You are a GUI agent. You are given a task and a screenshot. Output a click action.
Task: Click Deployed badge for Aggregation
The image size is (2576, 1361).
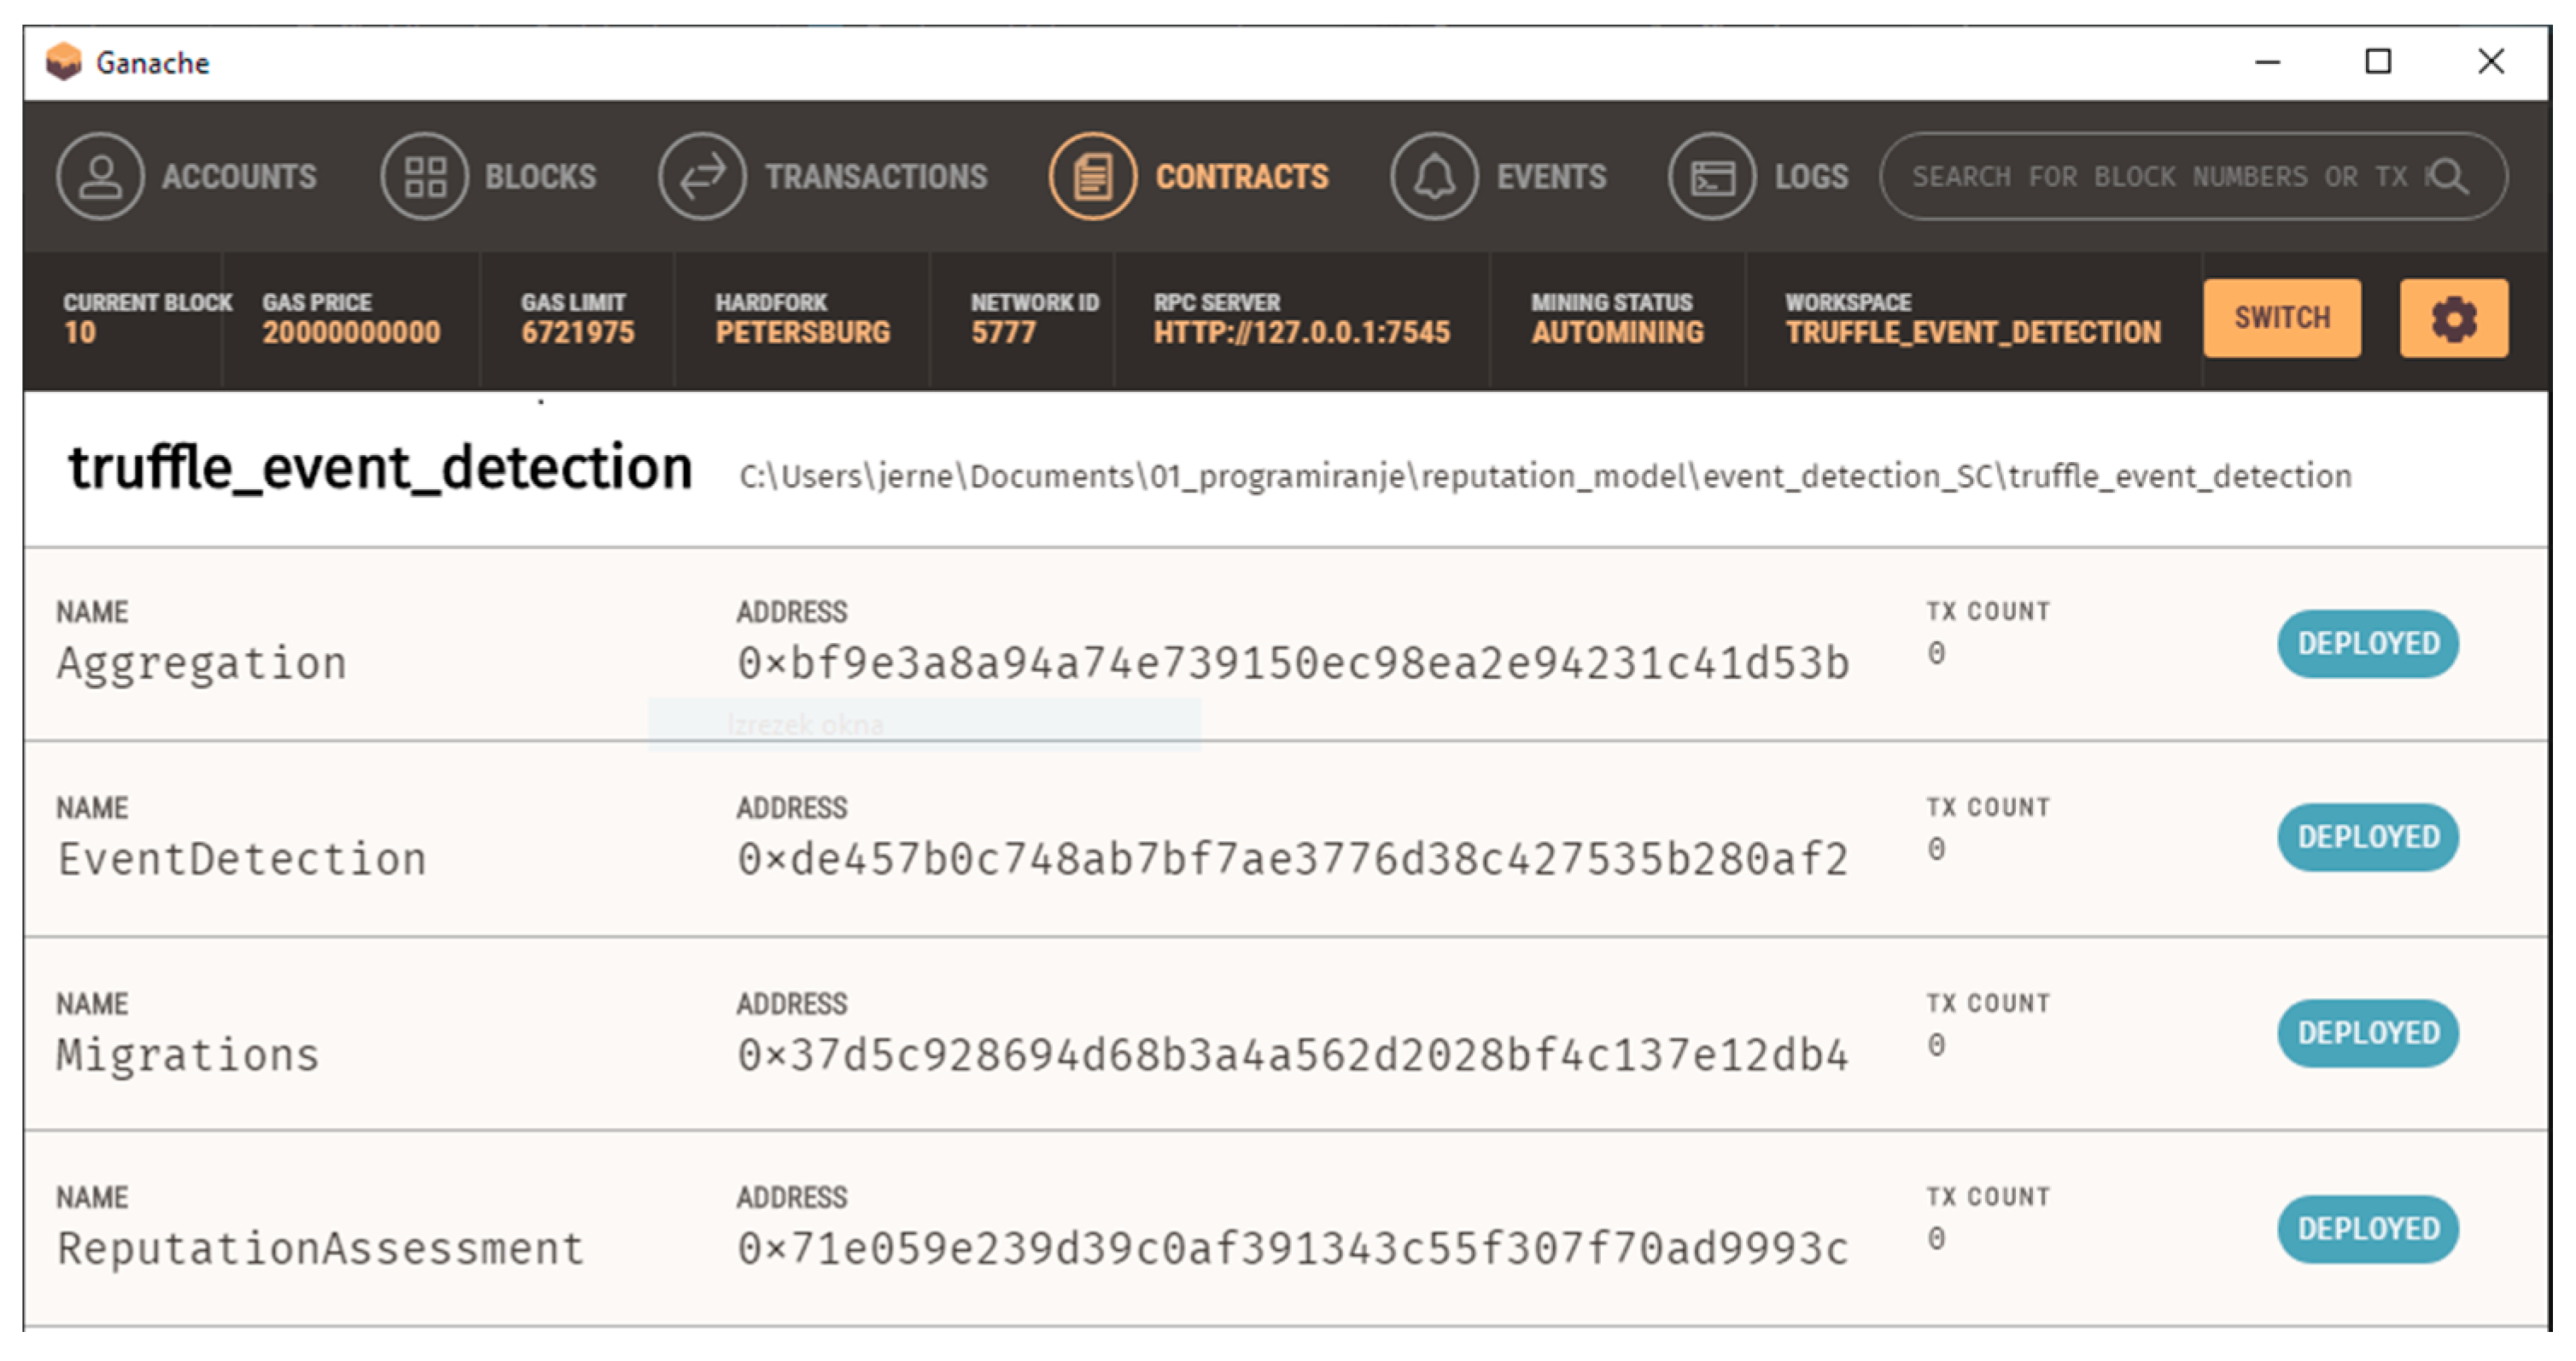coord(2367,644)
